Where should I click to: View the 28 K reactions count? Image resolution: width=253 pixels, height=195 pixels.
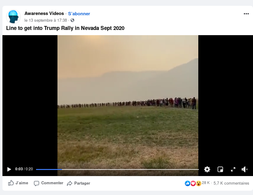click(x=206, y=183)
